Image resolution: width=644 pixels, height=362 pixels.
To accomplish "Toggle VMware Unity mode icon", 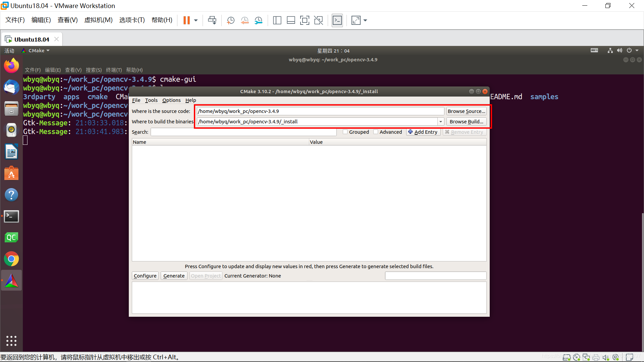I will (318, 20).
